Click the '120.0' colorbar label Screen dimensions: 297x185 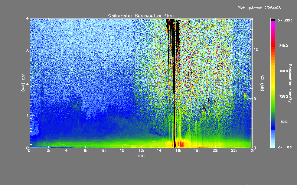(284, 97)
